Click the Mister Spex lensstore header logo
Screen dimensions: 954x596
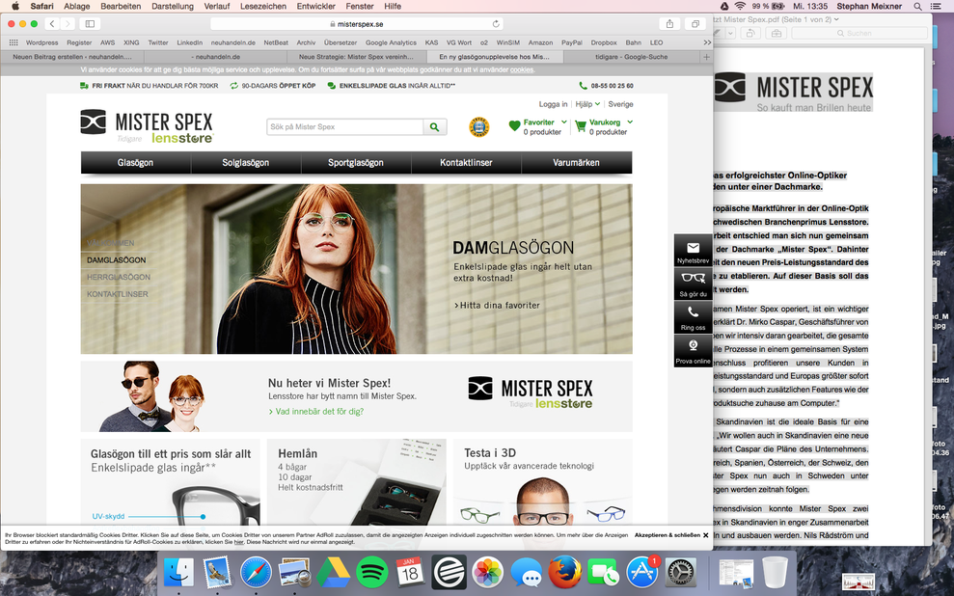point(147,126)
